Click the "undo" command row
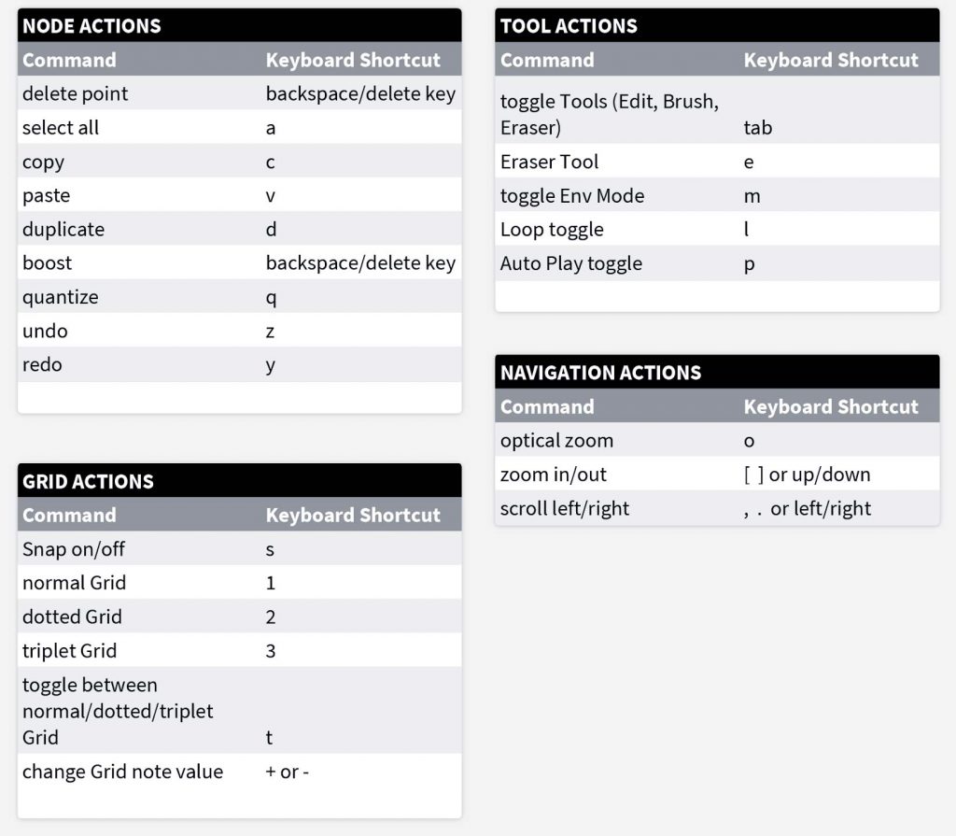This screenshot has height=836, width=956. (x=45, y=331)
